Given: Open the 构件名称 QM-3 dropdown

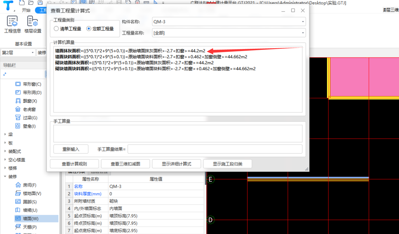Looking at the screenshot, I should 229,22.
